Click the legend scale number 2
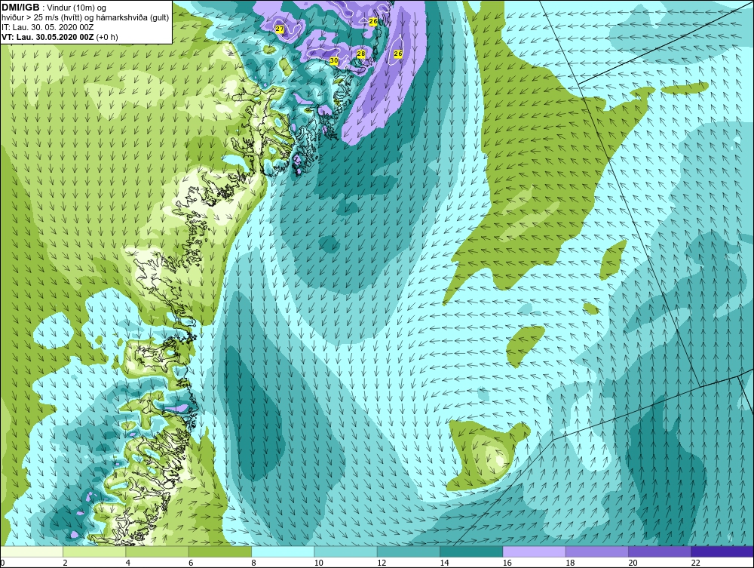This screenshot has height=568, width=754. click(x=65, y=563)
